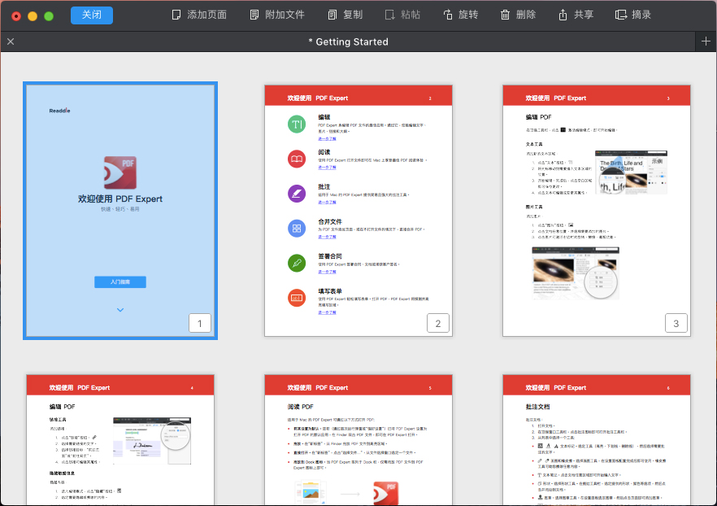Viewport: 717px width, 506px height.
Task: Click 摘录 to extract pages
Action: tap(633, 15)
